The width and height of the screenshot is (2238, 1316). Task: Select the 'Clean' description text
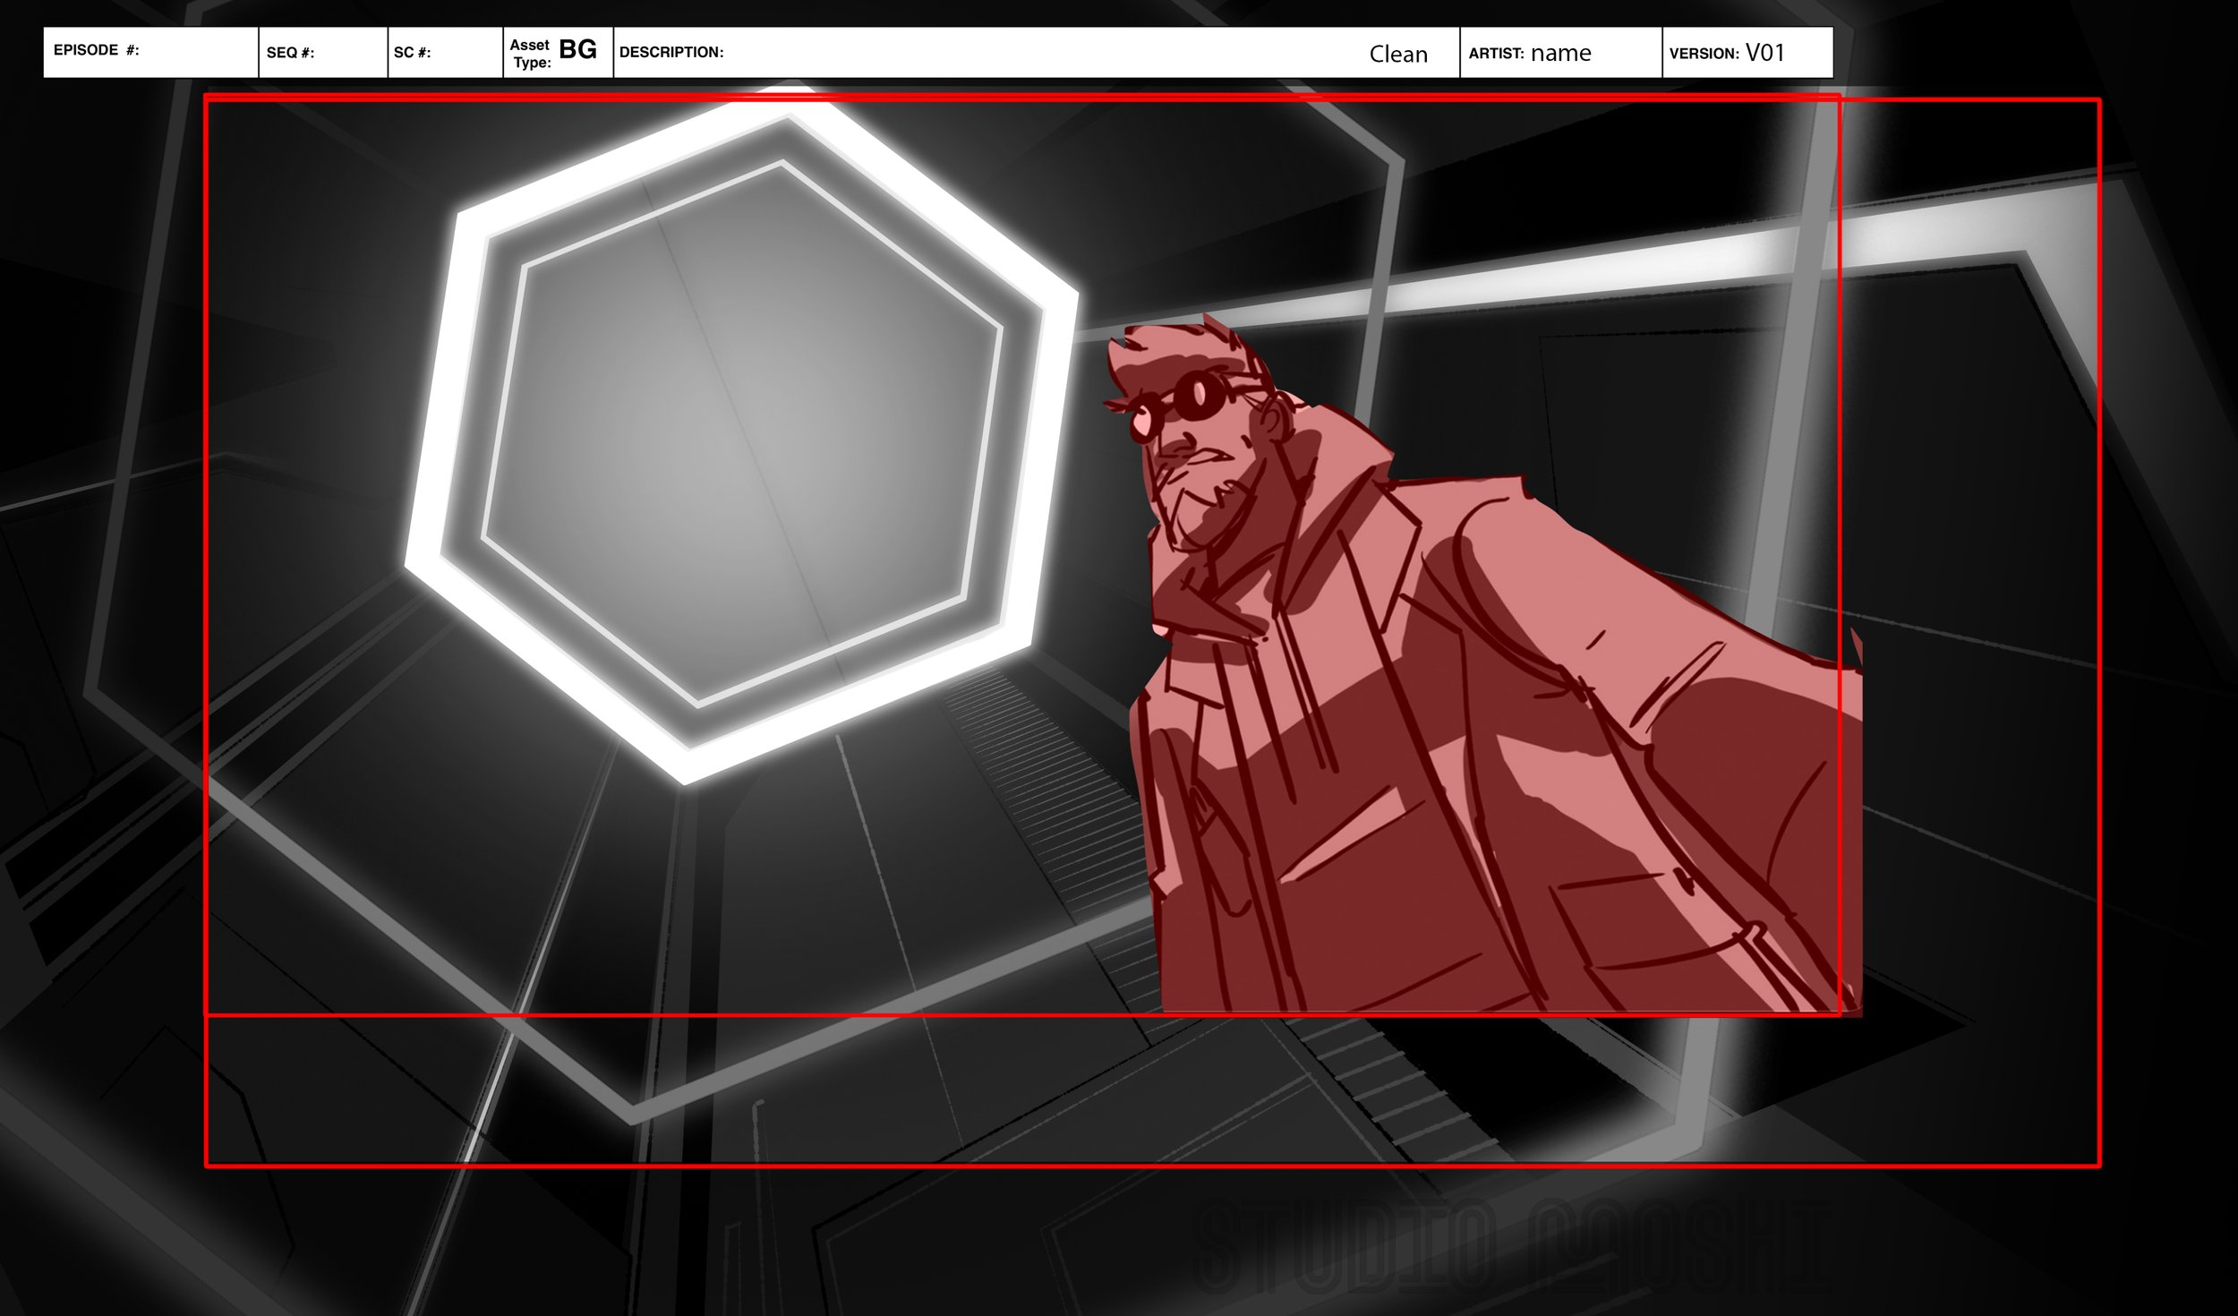click(x=1397, y=55)
